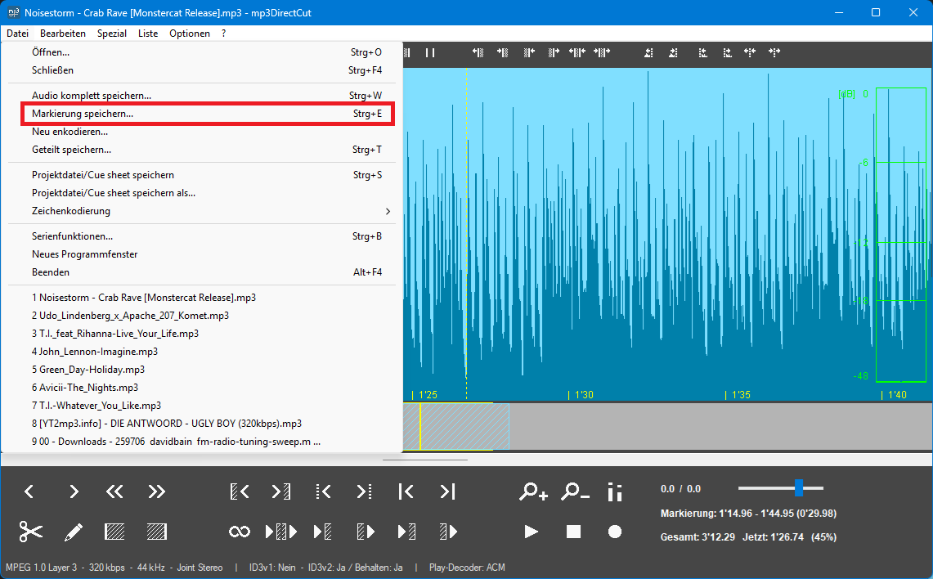This screenshot has width=933, height=579.
Task: Open the Spezial menu
Action: pos(112,33)
